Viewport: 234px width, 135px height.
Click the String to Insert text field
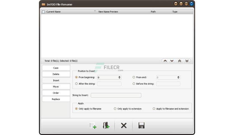click(116, 95)
